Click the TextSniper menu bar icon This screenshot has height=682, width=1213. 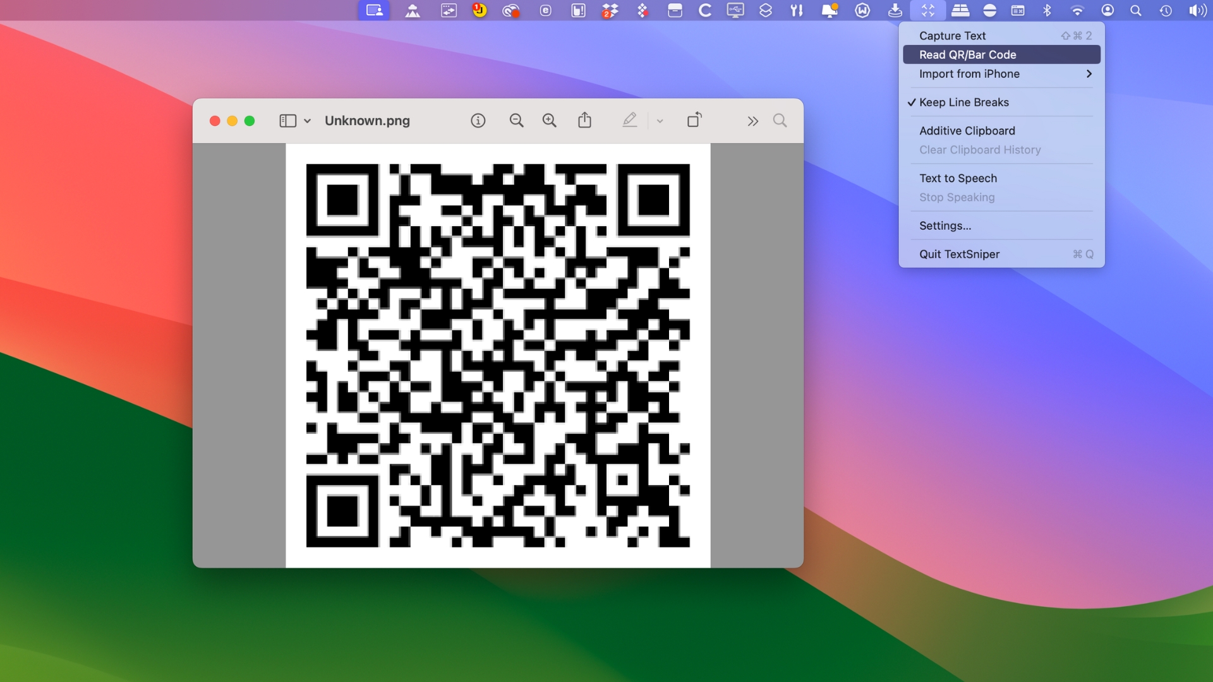(x=927, y=10)
